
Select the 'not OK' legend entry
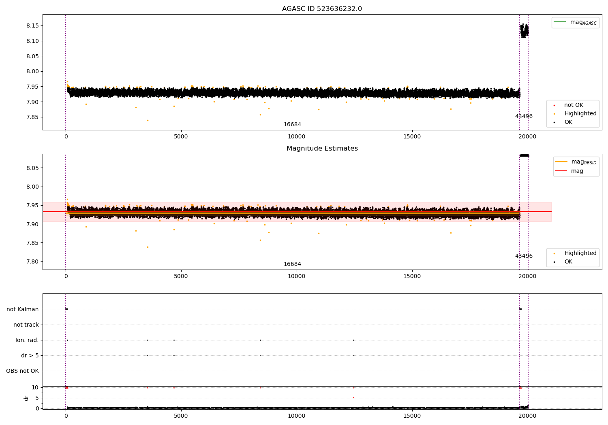(x=574, y=105)
